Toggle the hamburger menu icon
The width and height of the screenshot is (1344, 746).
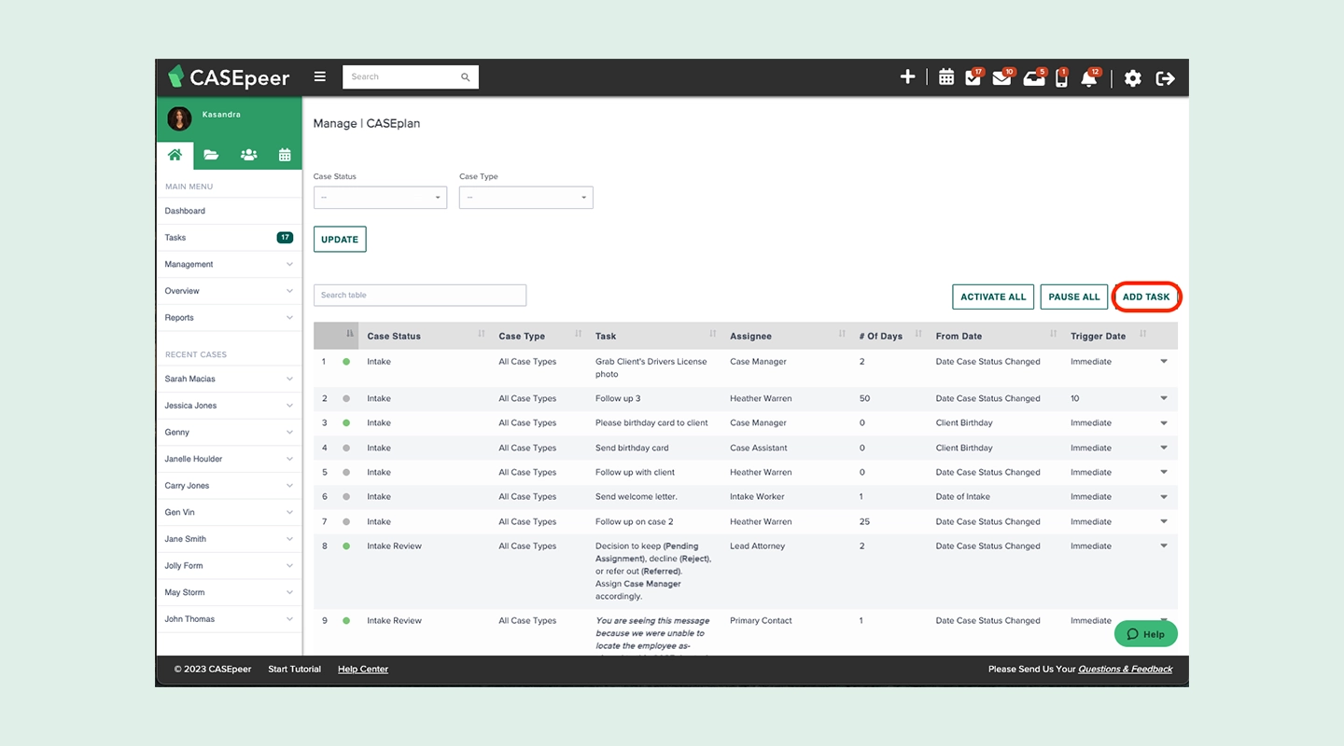point(320,76)
